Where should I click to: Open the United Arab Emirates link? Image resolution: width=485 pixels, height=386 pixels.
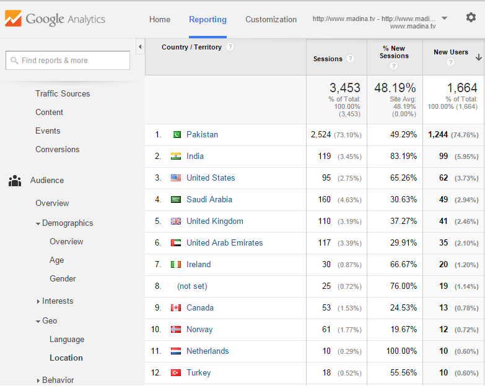pyautogui.click(x=225, y=242)
